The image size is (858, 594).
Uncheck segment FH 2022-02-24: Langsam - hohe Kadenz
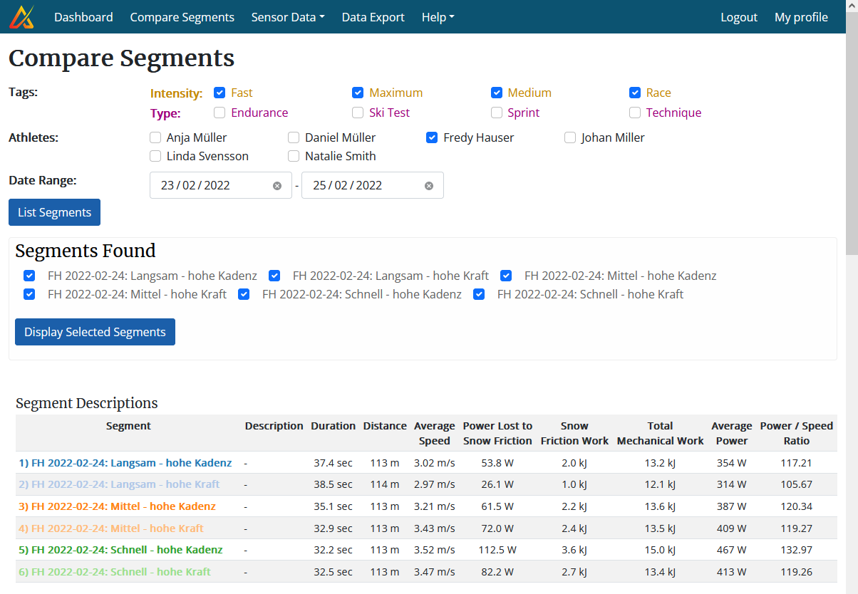[29, 275]
